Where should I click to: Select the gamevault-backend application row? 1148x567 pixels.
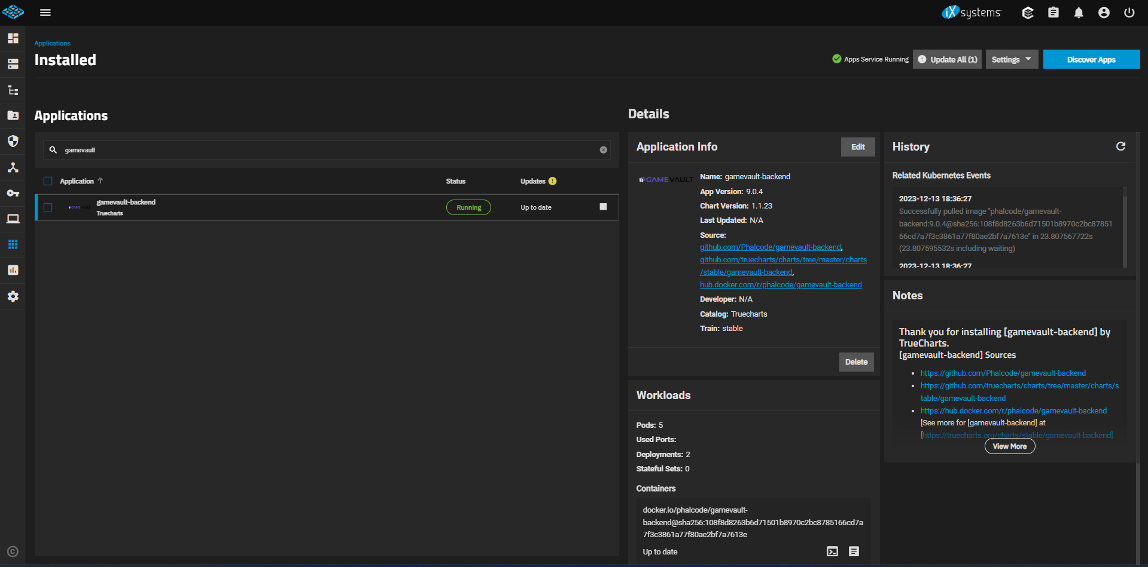click(327, 207)
